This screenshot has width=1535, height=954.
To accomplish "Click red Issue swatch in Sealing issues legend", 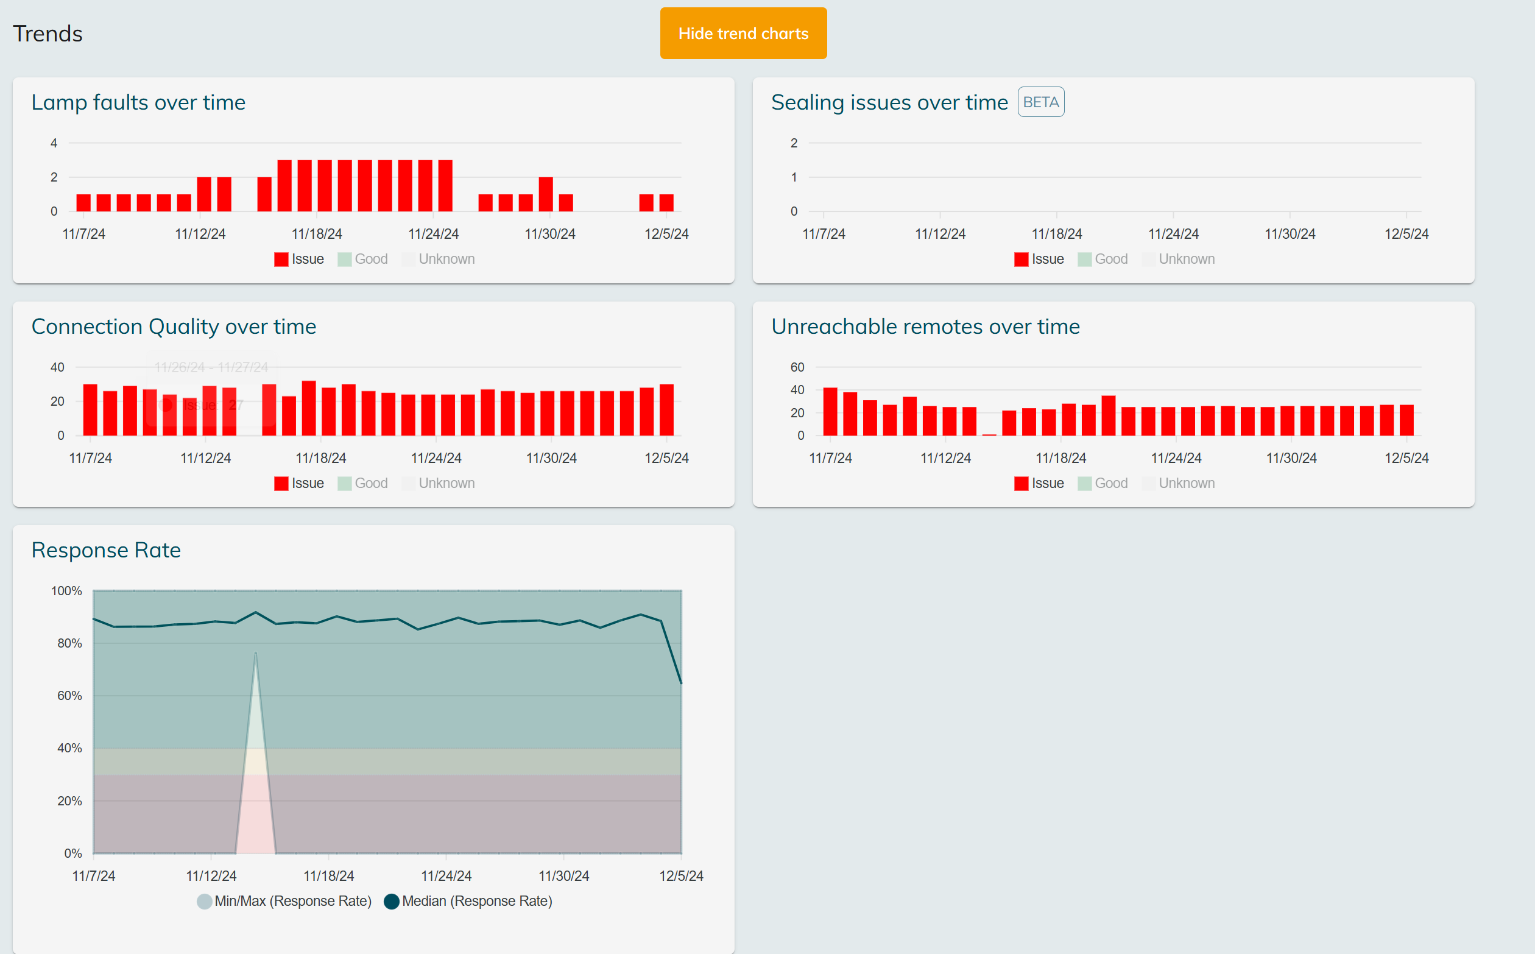I will (1021, 260).
